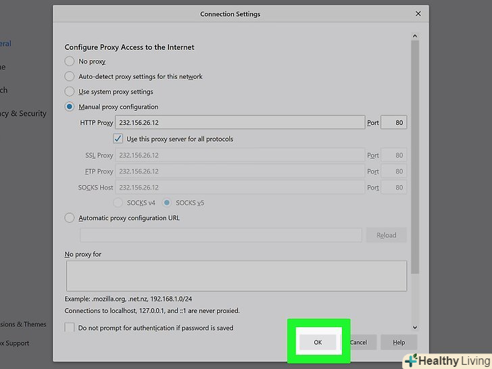Click the scrollbar down arrow
492x369 pixels.
(x=415, y=327)
